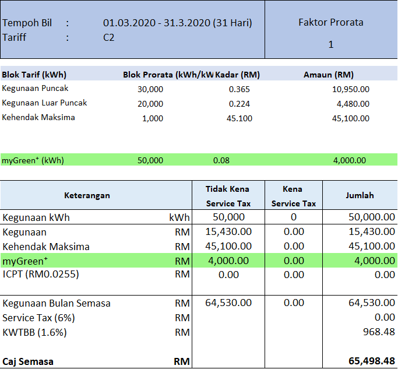Screen dimensions: 398x369
Task: Click the Amaun (RM) column header
Action: click(x=329, y=75)
